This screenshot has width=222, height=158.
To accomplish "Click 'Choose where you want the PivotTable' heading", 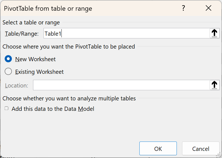I will pyautogui.click(x=69, y=46).
